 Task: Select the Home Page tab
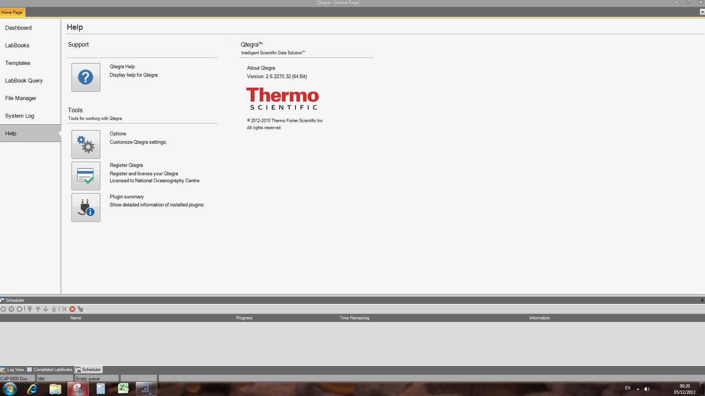[12, 12]
